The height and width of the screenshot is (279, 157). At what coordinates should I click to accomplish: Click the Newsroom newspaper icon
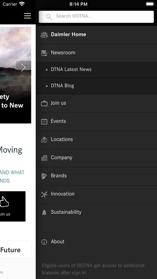pyautogui.click(x=44, y=53)
